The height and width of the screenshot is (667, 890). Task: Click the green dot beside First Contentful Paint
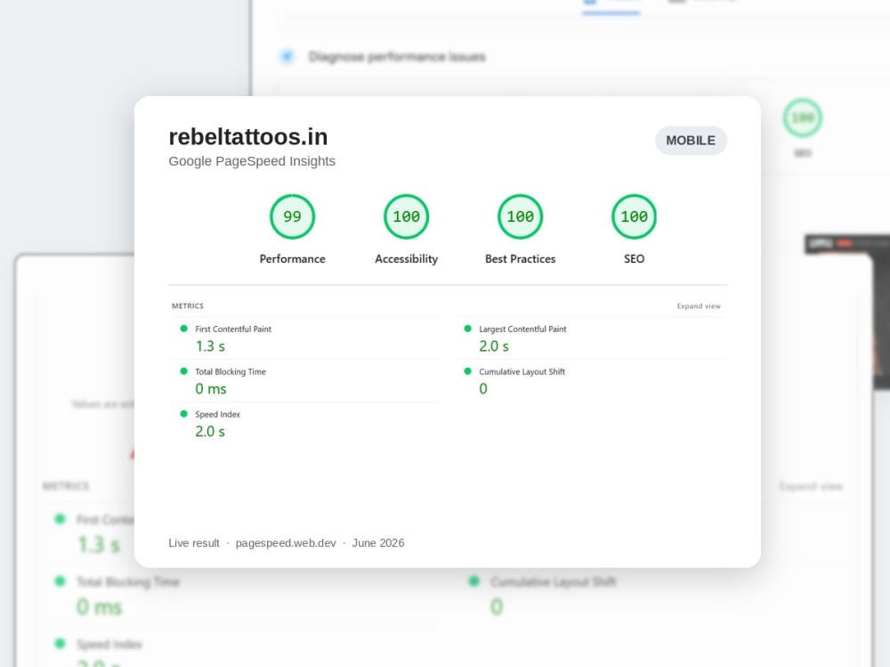point(183,329)
